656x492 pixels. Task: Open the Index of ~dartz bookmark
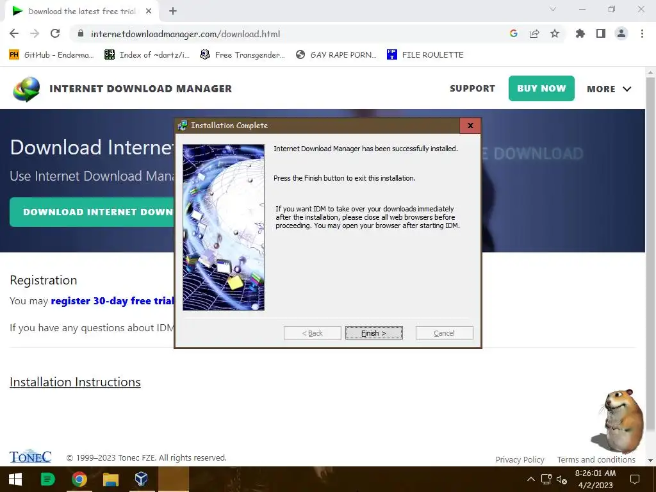[147, 55]
